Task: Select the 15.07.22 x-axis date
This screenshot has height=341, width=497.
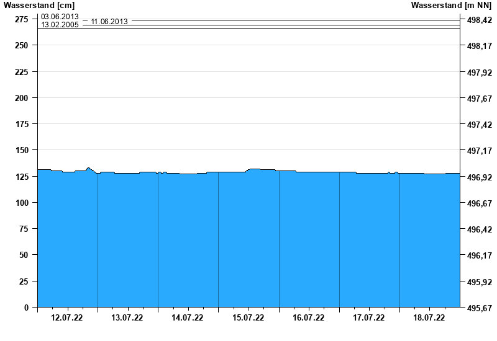Action: 248,318
